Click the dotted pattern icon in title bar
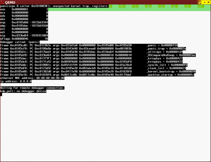The height and width of the screenshot is (162, 211). (x=200, y=2)
